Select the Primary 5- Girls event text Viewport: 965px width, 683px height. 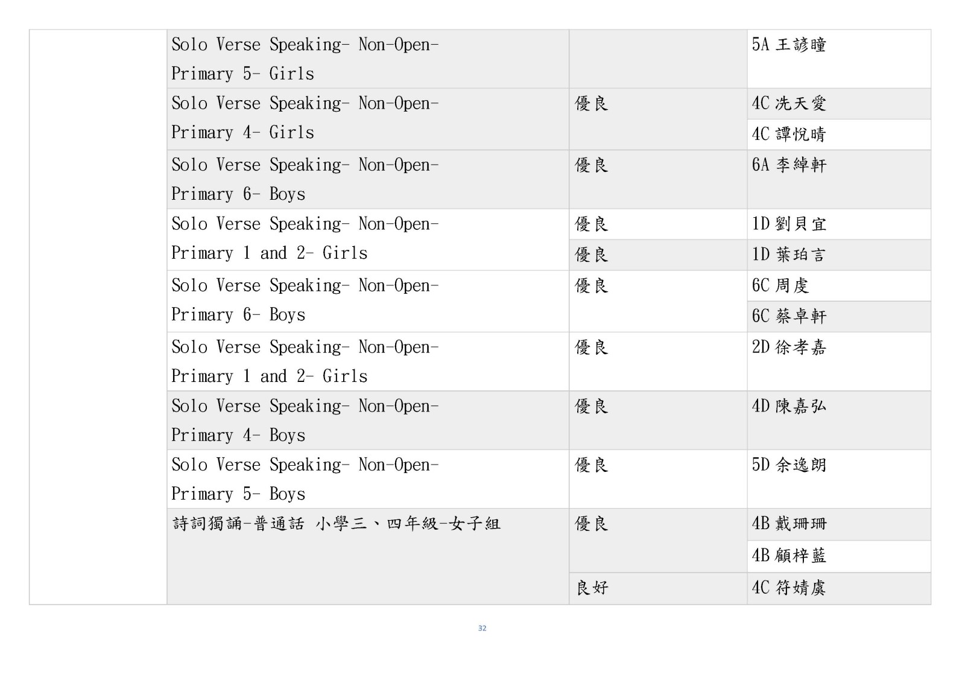(x=242, y=74)
